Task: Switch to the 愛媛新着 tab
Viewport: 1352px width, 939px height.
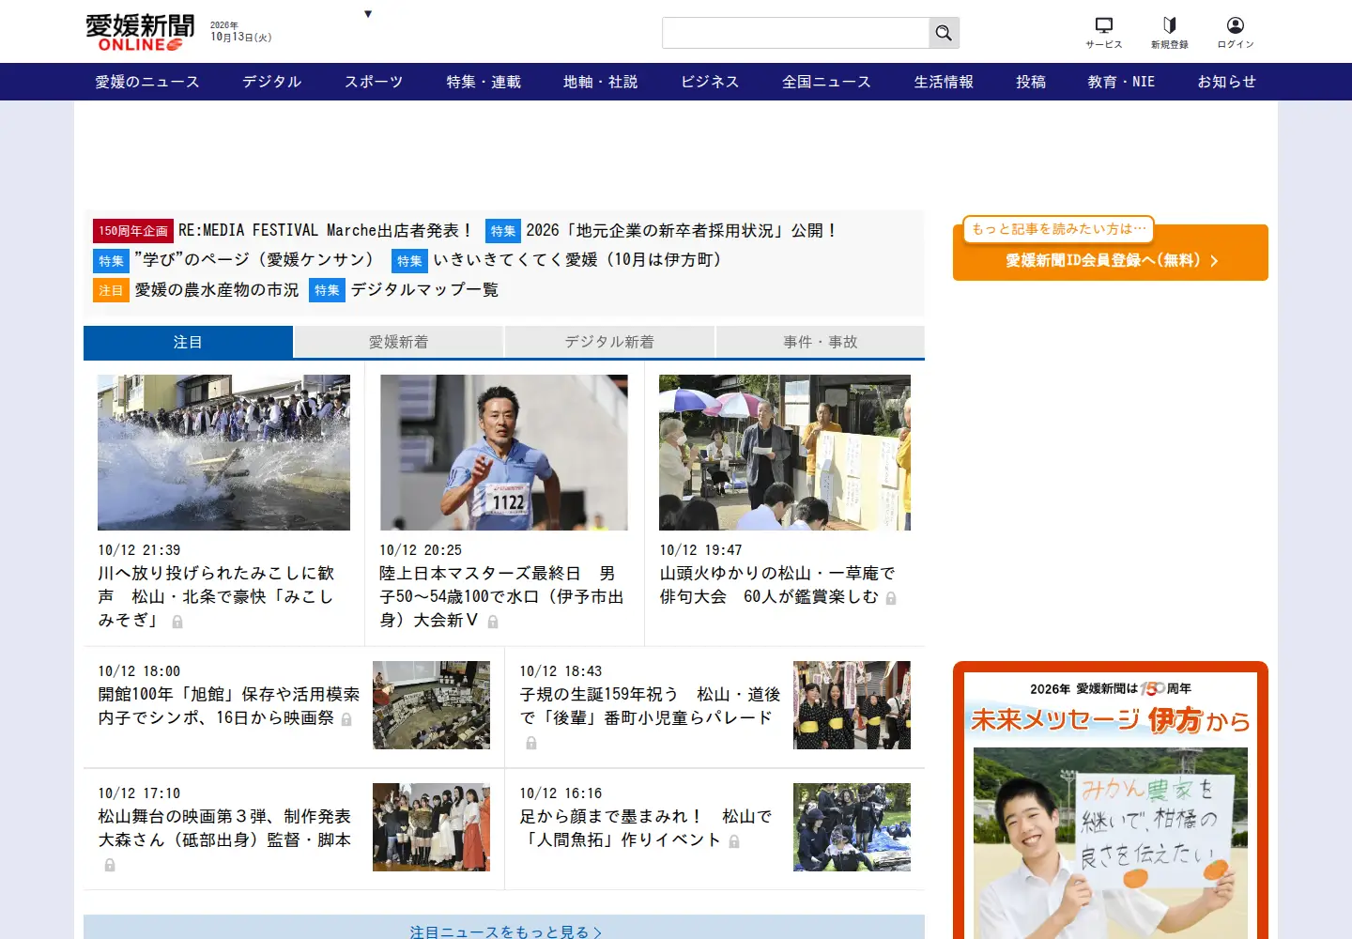Action: coord(399,342)
